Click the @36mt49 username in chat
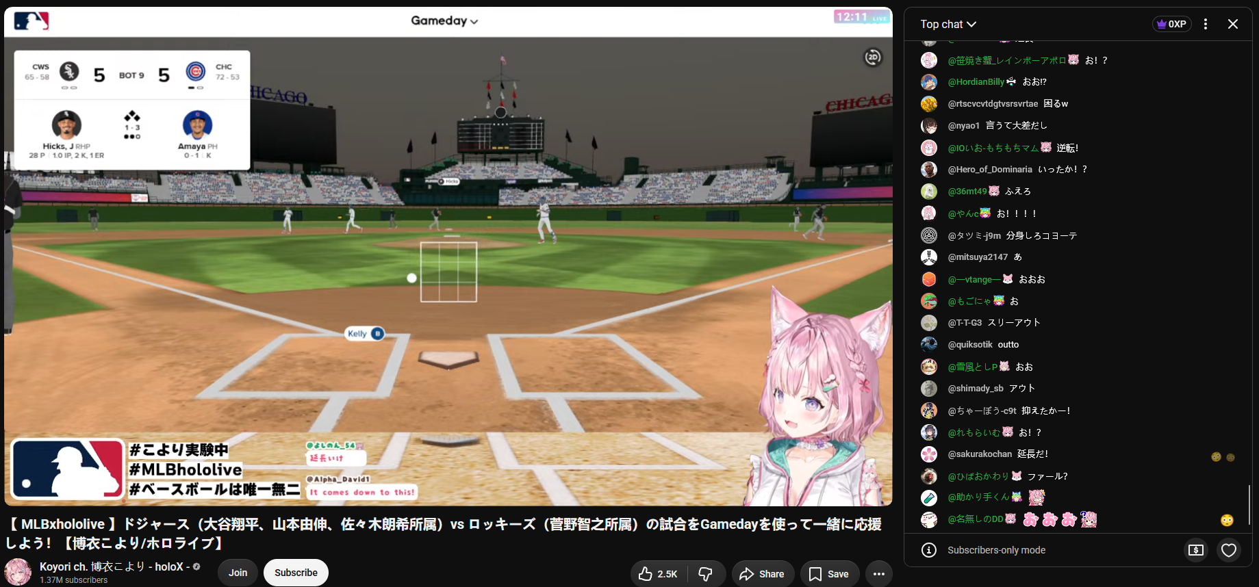This screenshot has width=1259, height=587. tap(967, 192)
